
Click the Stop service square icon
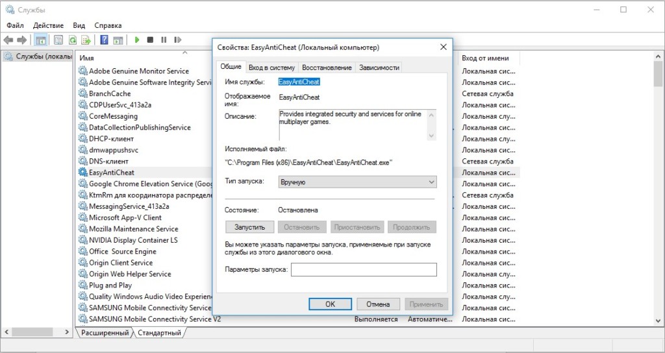(x=150, y=40)
